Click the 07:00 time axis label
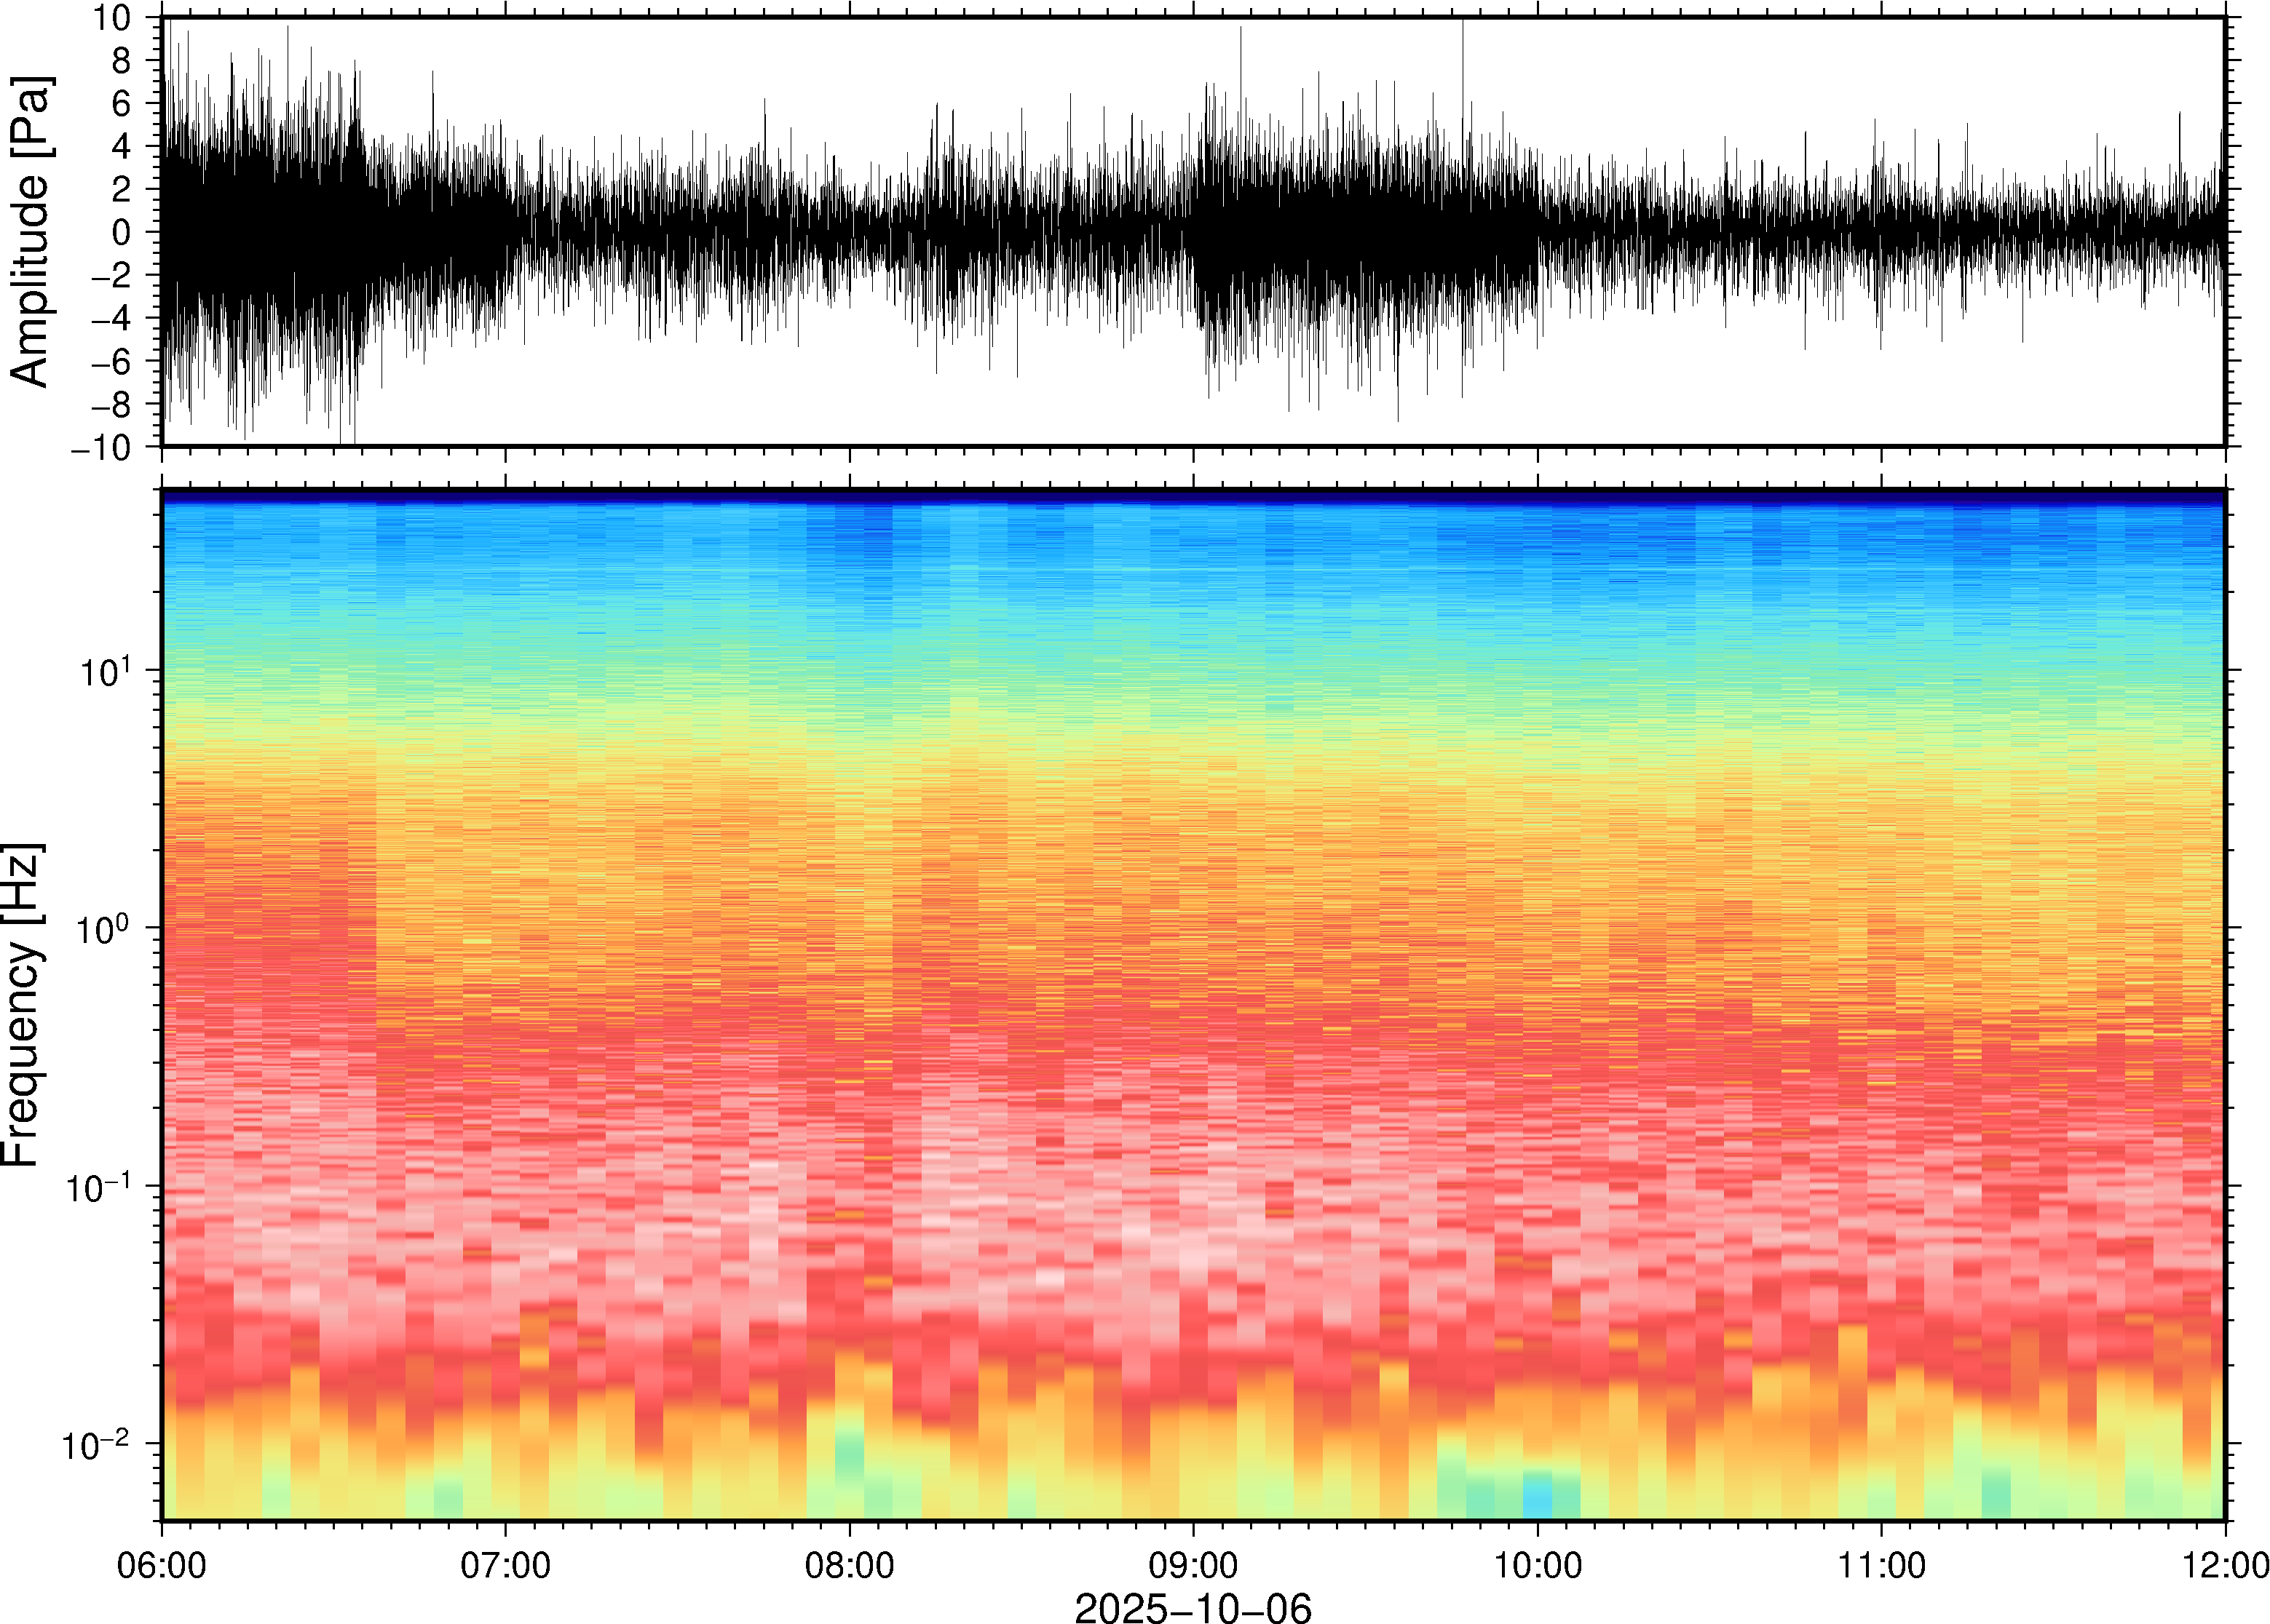Viewport: 2270px width, 1624px height. click(x=505, y=1565)
